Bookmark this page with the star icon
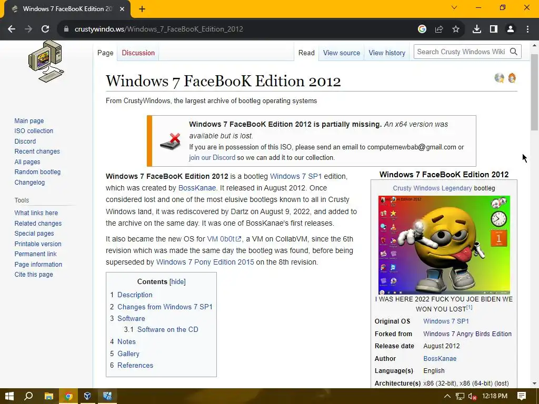This screenshot has height=404, width=539. click(x=456, y=29)
